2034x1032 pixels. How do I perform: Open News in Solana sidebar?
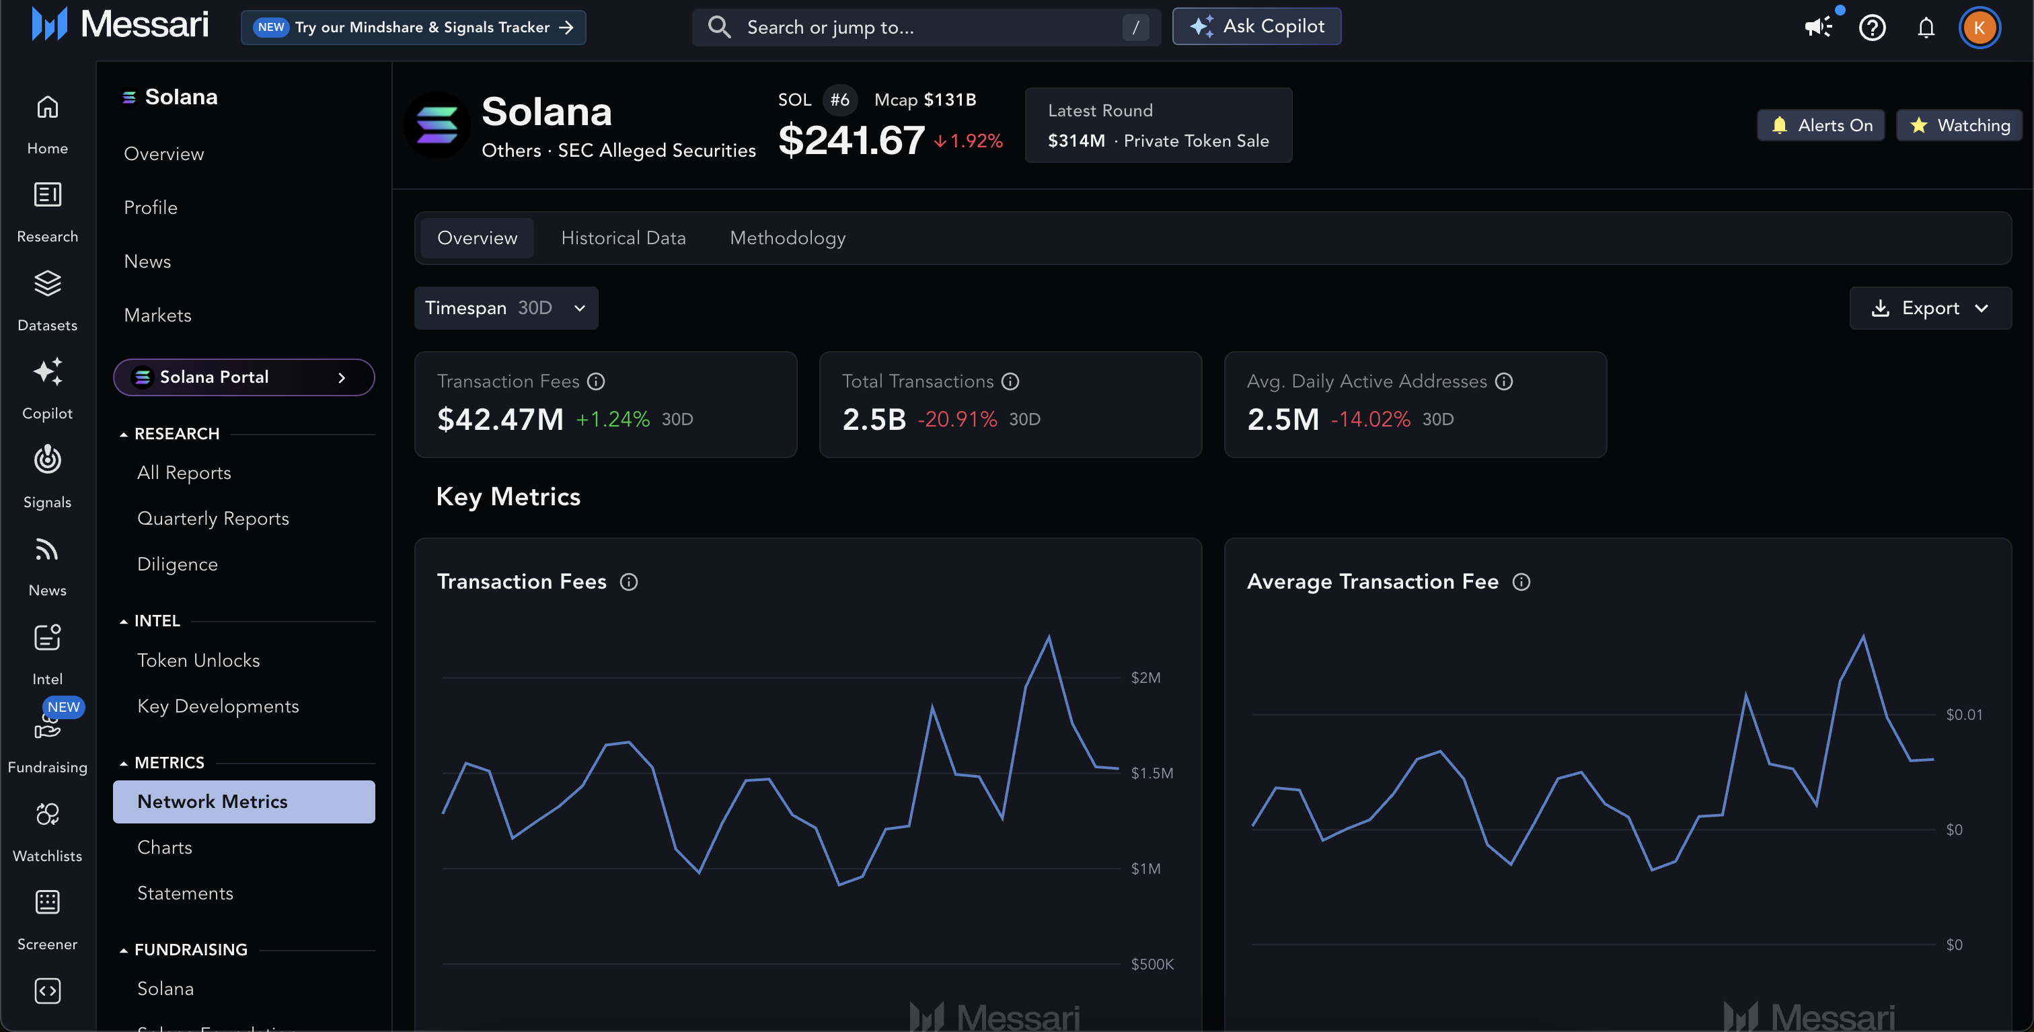point(147,261)
